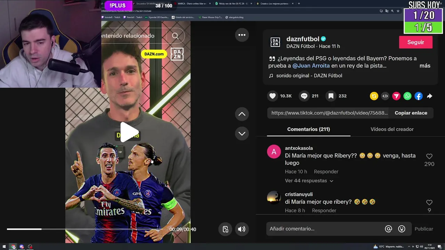This screenshot has width=445, height=250.
Task: Go to previous video with up arrow
Action: 242,114
